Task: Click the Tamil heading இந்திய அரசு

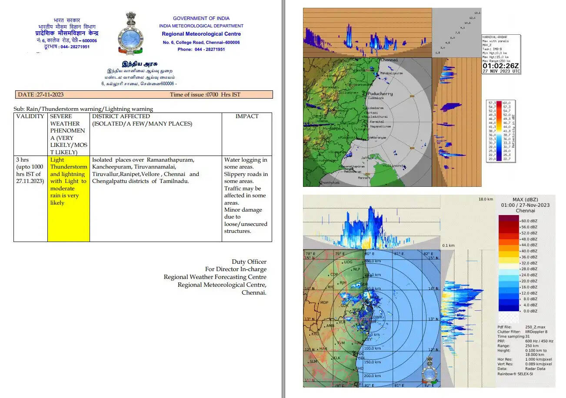Action: (139, 63)
